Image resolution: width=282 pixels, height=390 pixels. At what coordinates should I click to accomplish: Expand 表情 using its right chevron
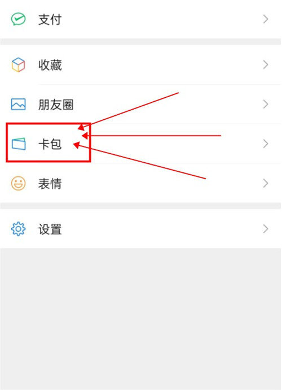[266, 183]
